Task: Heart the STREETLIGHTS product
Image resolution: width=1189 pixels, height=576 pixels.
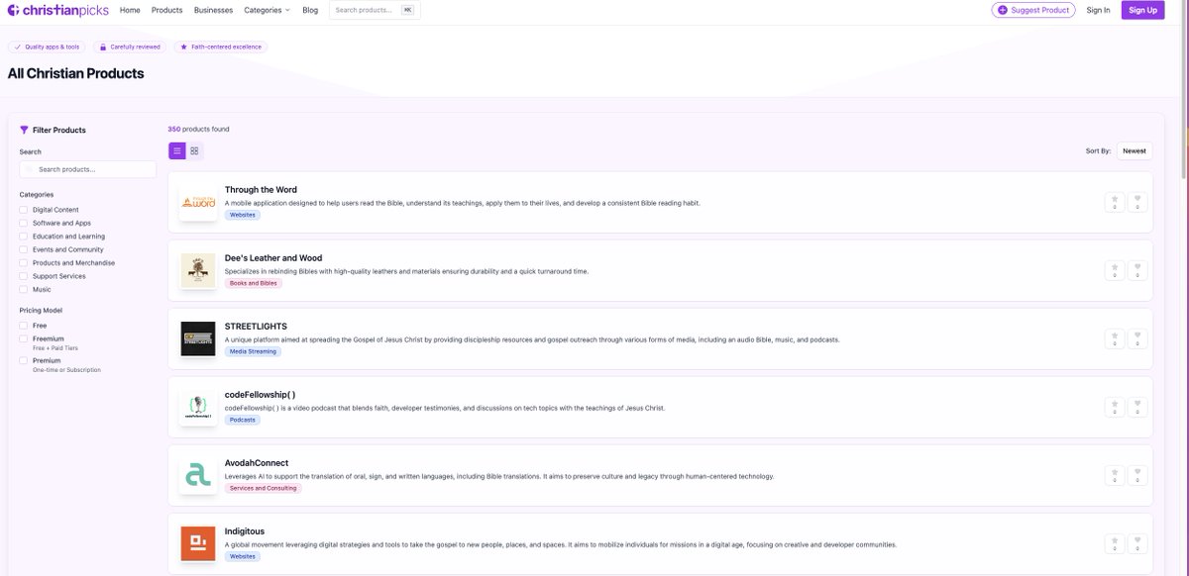Action: tap(1137, 338)
